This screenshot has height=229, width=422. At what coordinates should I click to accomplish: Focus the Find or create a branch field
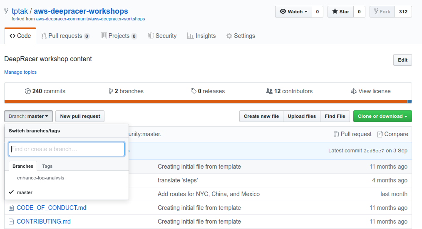67,149
